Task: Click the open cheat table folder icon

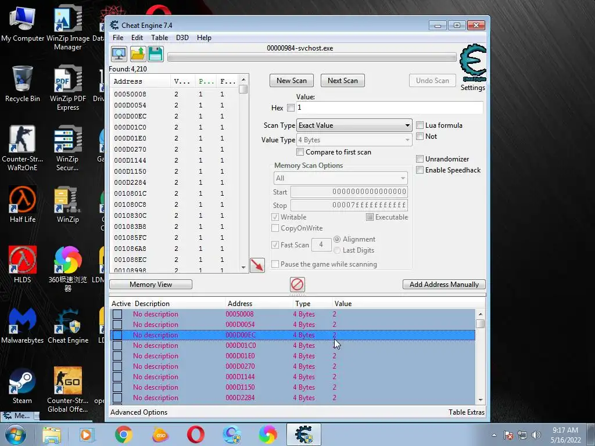Action: [138, 54]
